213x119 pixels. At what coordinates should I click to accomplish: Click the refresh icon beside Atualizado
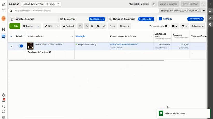coord(154,4)
